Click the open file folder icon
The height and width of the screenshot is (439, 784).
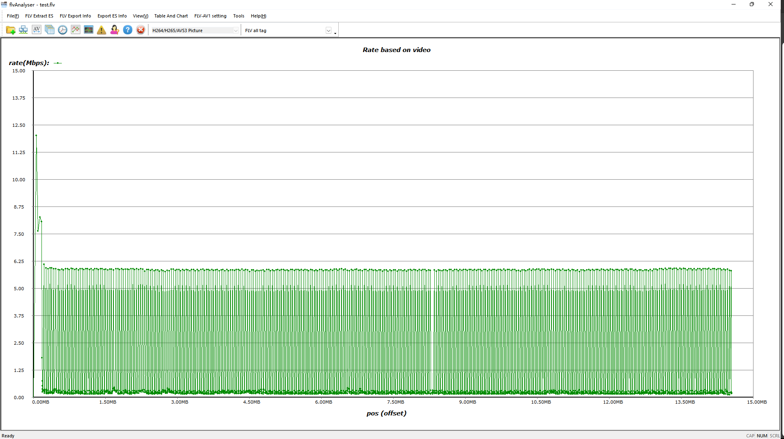11,30
